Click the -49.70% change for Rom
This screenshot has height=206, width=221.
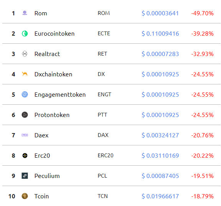point(203,13)
